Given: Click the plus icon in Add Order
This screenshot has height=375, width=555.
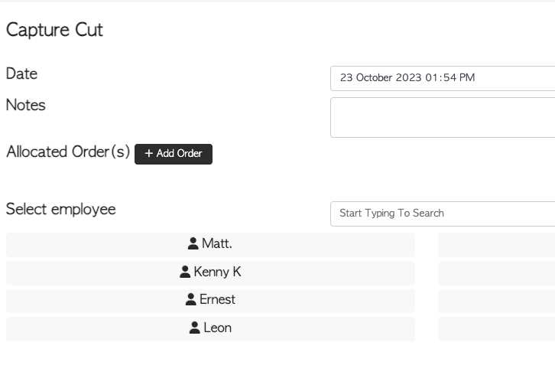Looking at the screenshot, I should (x=148, y=154).
